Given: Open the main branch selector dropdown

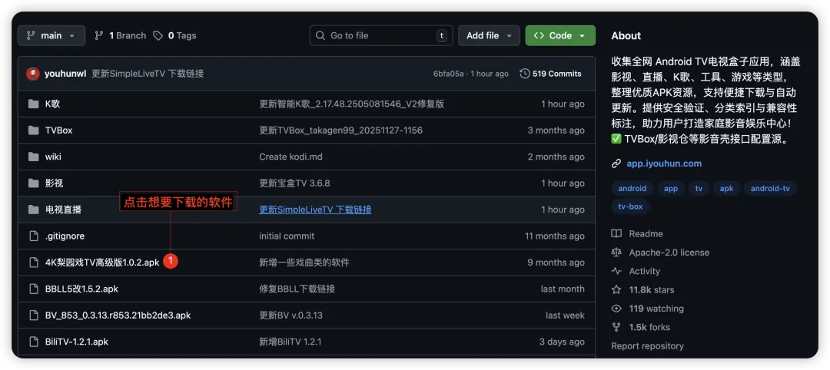Looking at the screenshot, I should coord(51,35).
